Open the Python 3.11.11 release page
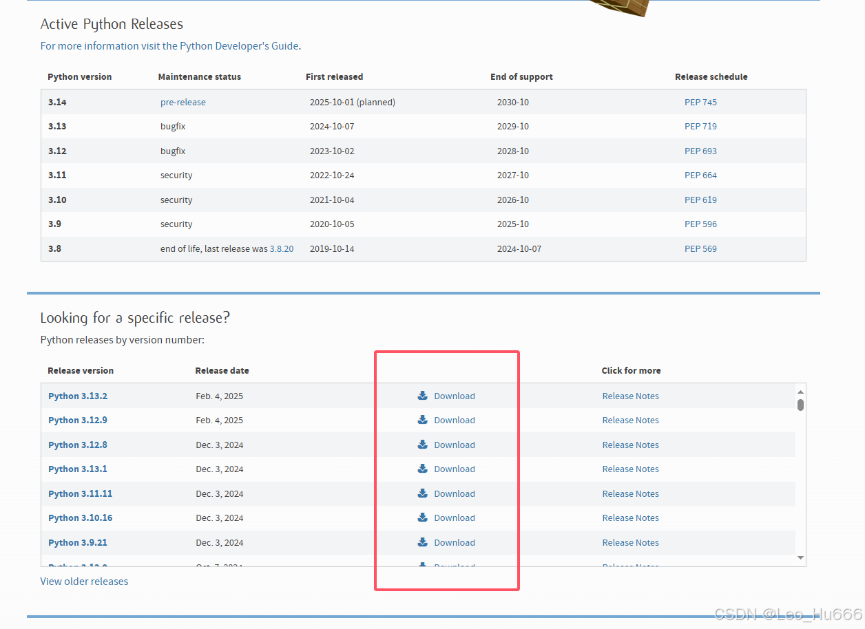This screenshot has width=865, height=629. [81, 493]
